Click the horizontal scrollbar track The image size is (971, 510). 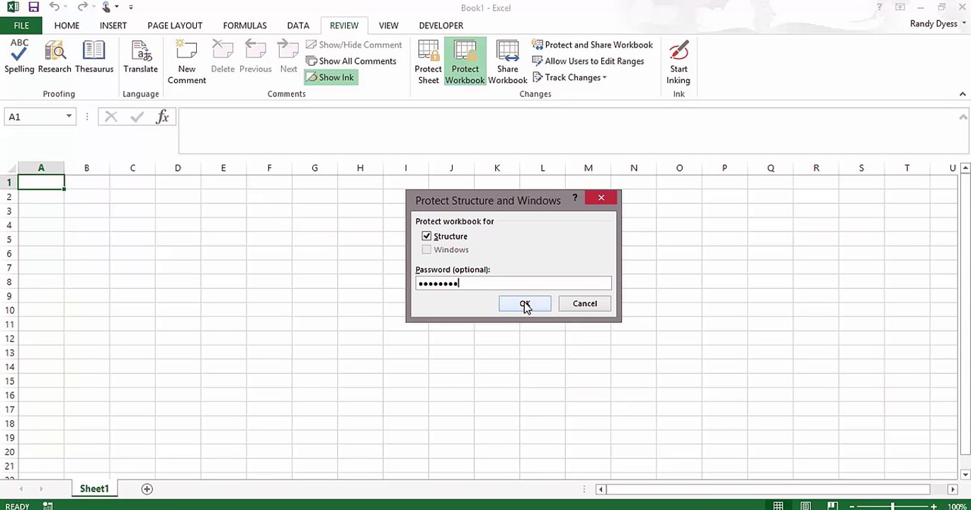[768, 489]
